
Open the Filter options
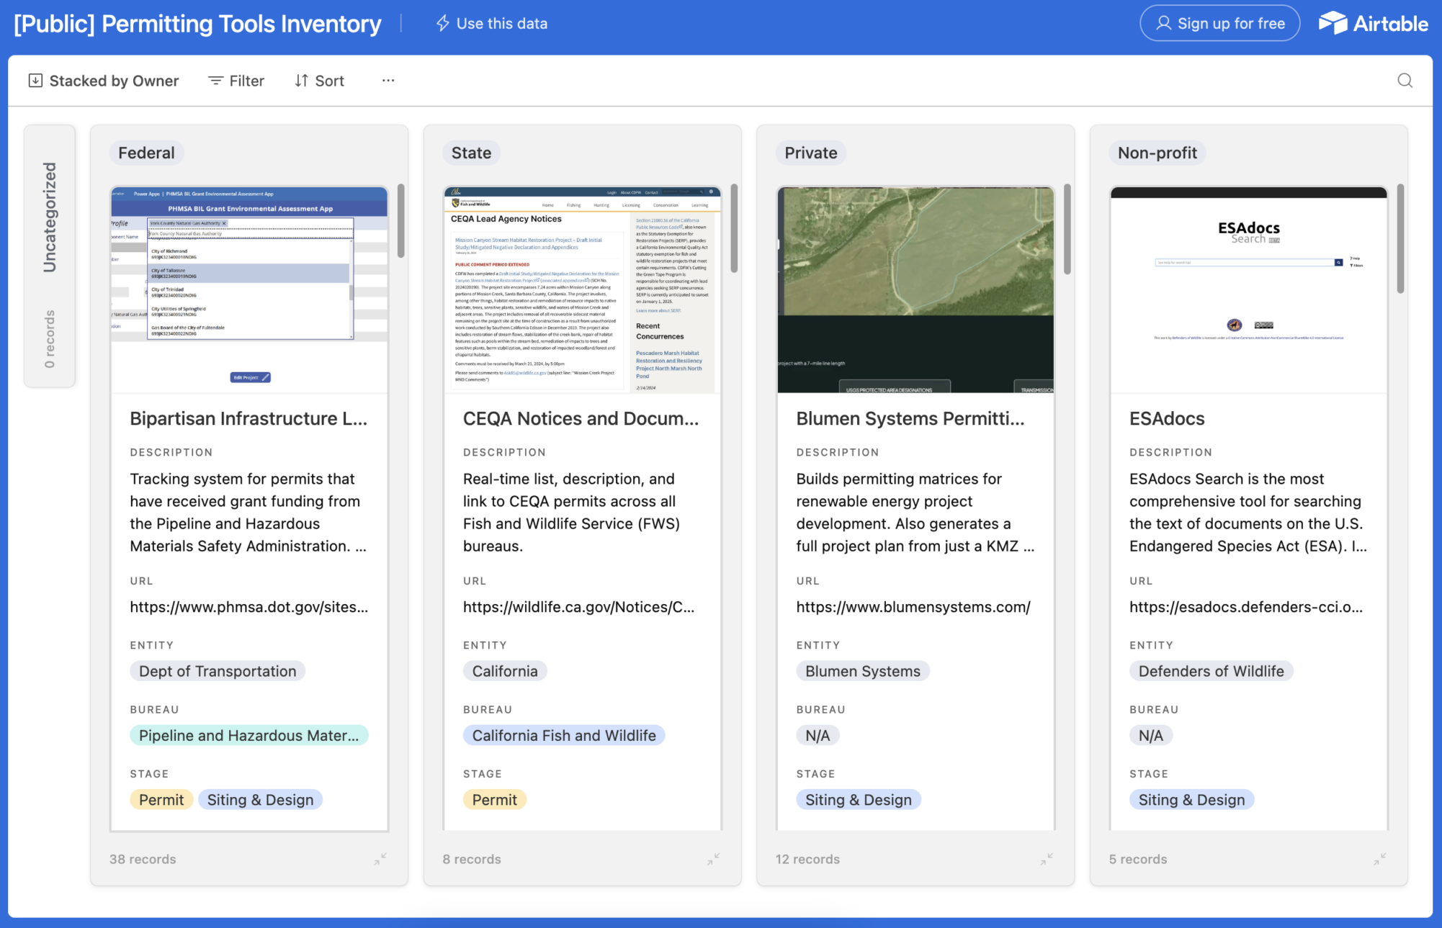click(x=236, y=81)
